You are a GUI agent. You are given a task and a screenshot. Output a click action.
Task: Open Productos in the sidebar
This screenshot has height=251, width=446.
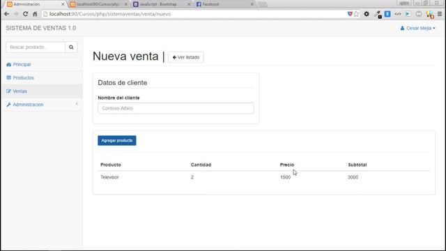42,77
